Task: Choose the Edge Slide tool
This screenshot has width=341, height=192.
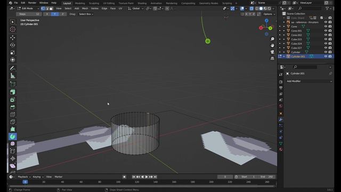Action: [x=13, y=151]
